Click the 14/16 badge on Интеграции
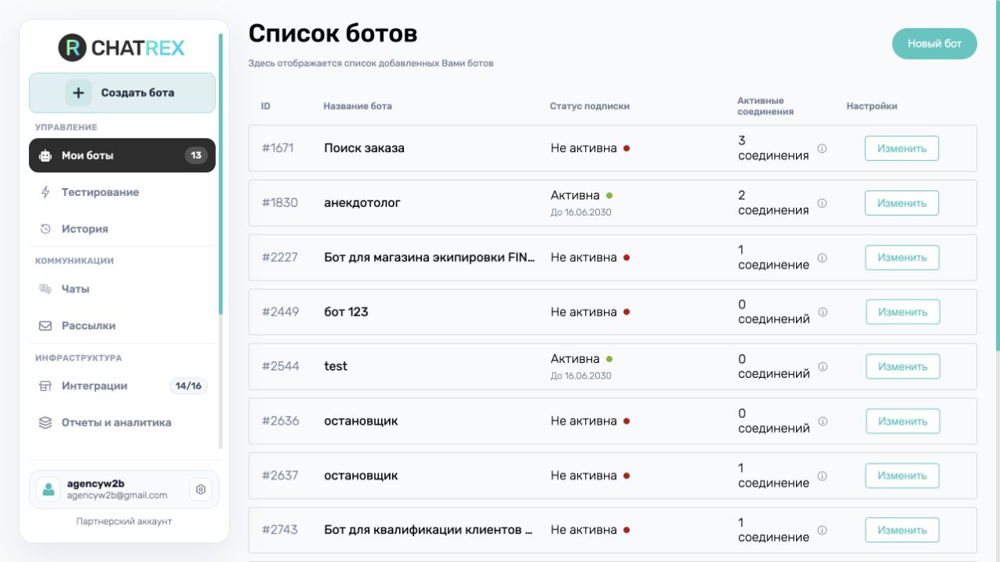The image size is (1000, 562). [188, 386]
